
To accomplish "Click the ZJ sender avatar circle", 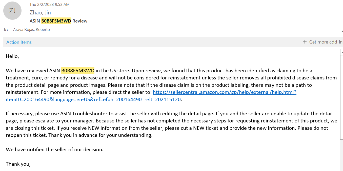I will (x=12, y=11).
